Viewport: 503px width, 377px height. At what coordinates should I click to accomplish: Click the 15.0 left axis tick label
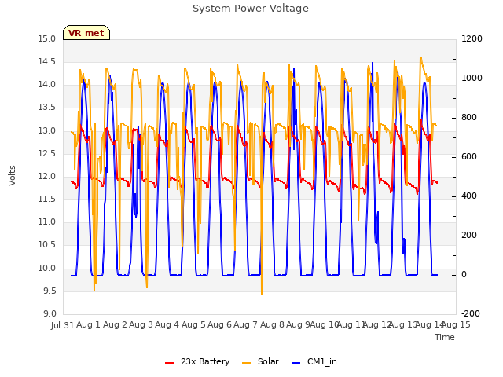coord(47,38)
